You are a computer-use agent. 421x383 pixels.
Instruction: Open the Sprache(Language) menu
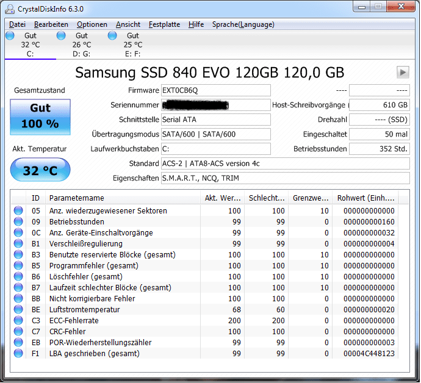pos(243,24)
